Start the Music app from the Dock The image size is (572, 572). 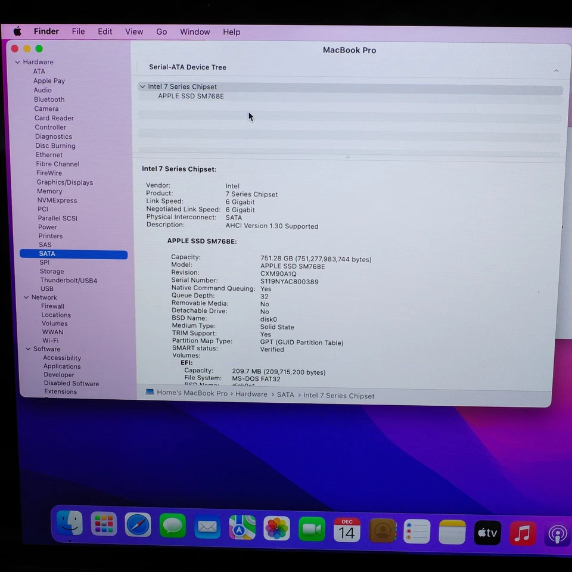tap(522, 530)
